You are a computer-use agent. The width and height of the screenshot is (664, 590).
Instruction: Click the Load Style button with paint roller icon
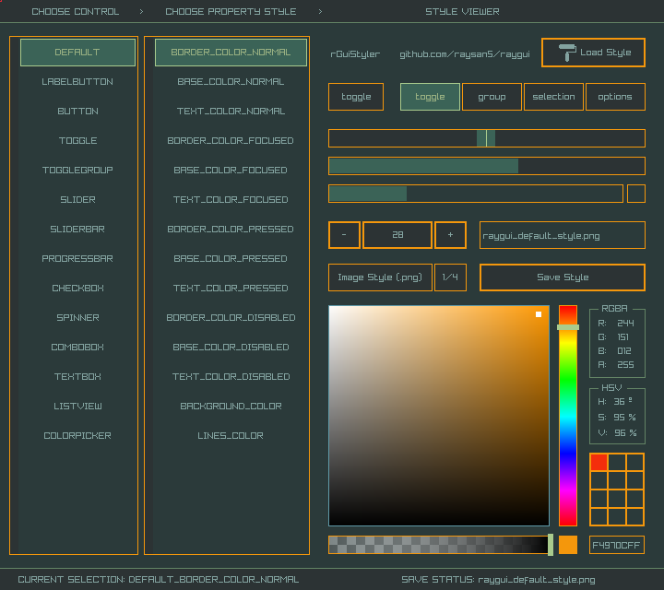(x=593, y=53)
